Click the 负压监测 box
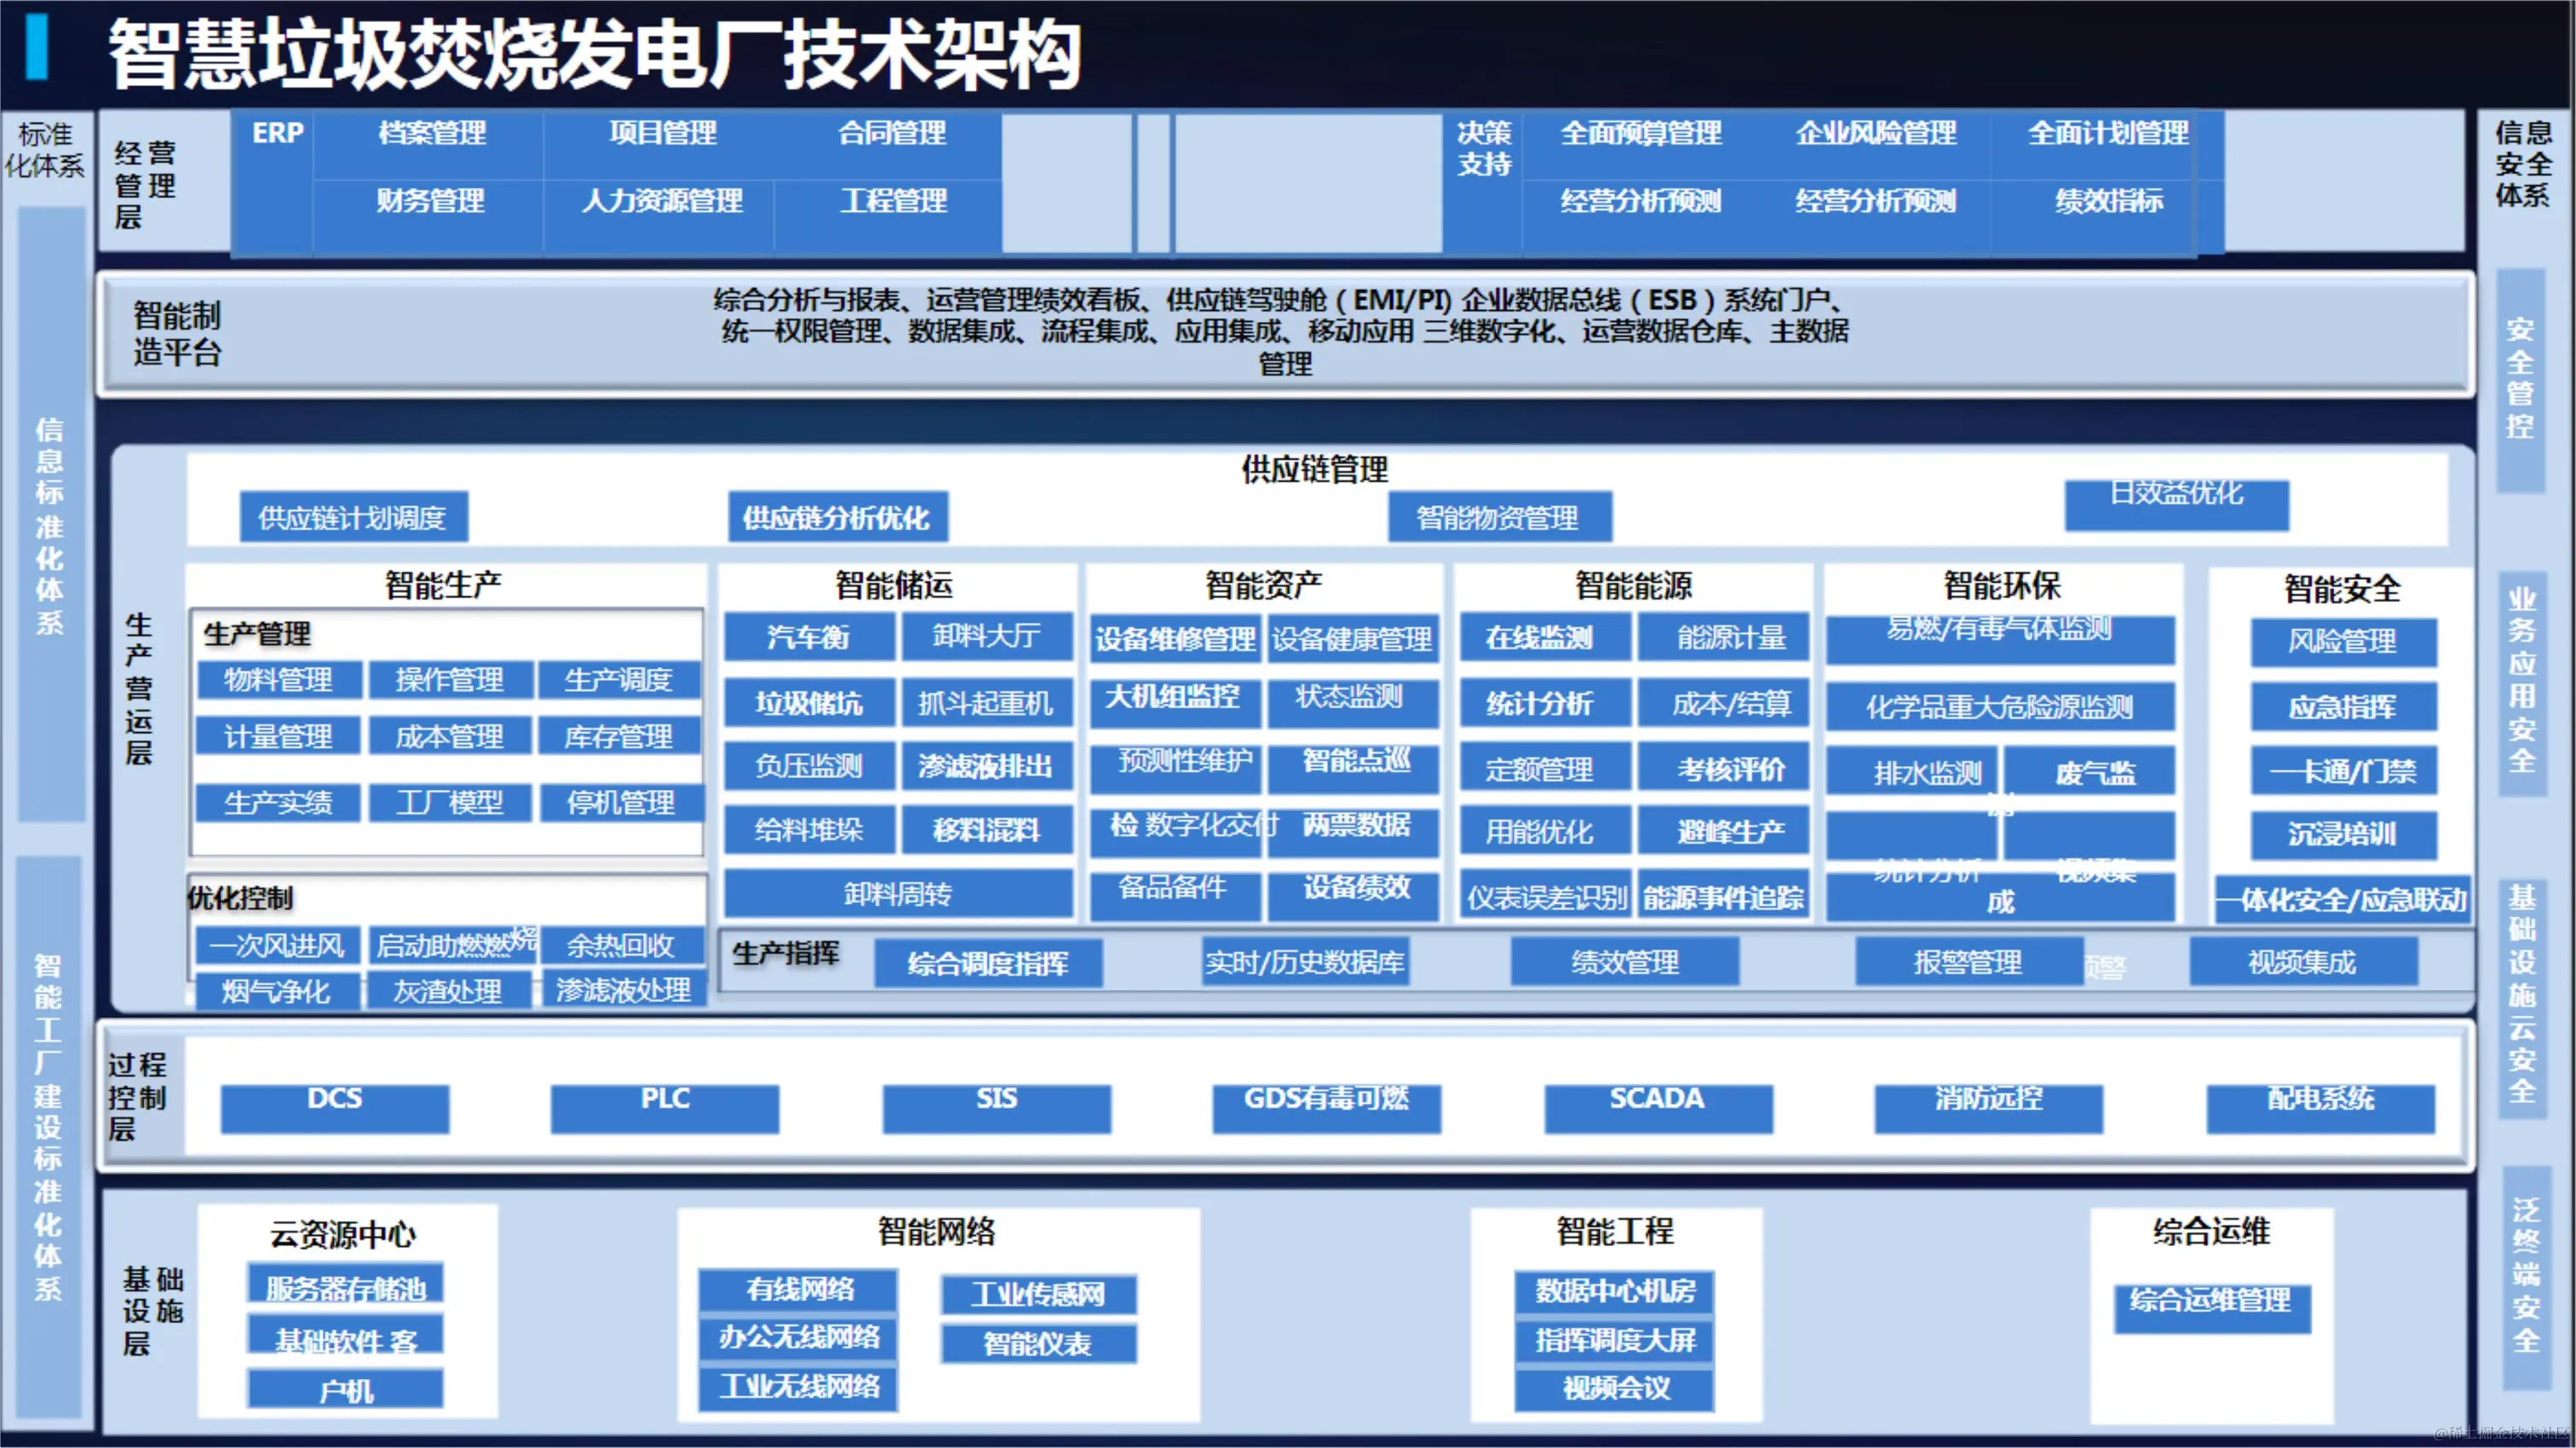The height and width of the screenshot is (1448, 2576). 808,766
